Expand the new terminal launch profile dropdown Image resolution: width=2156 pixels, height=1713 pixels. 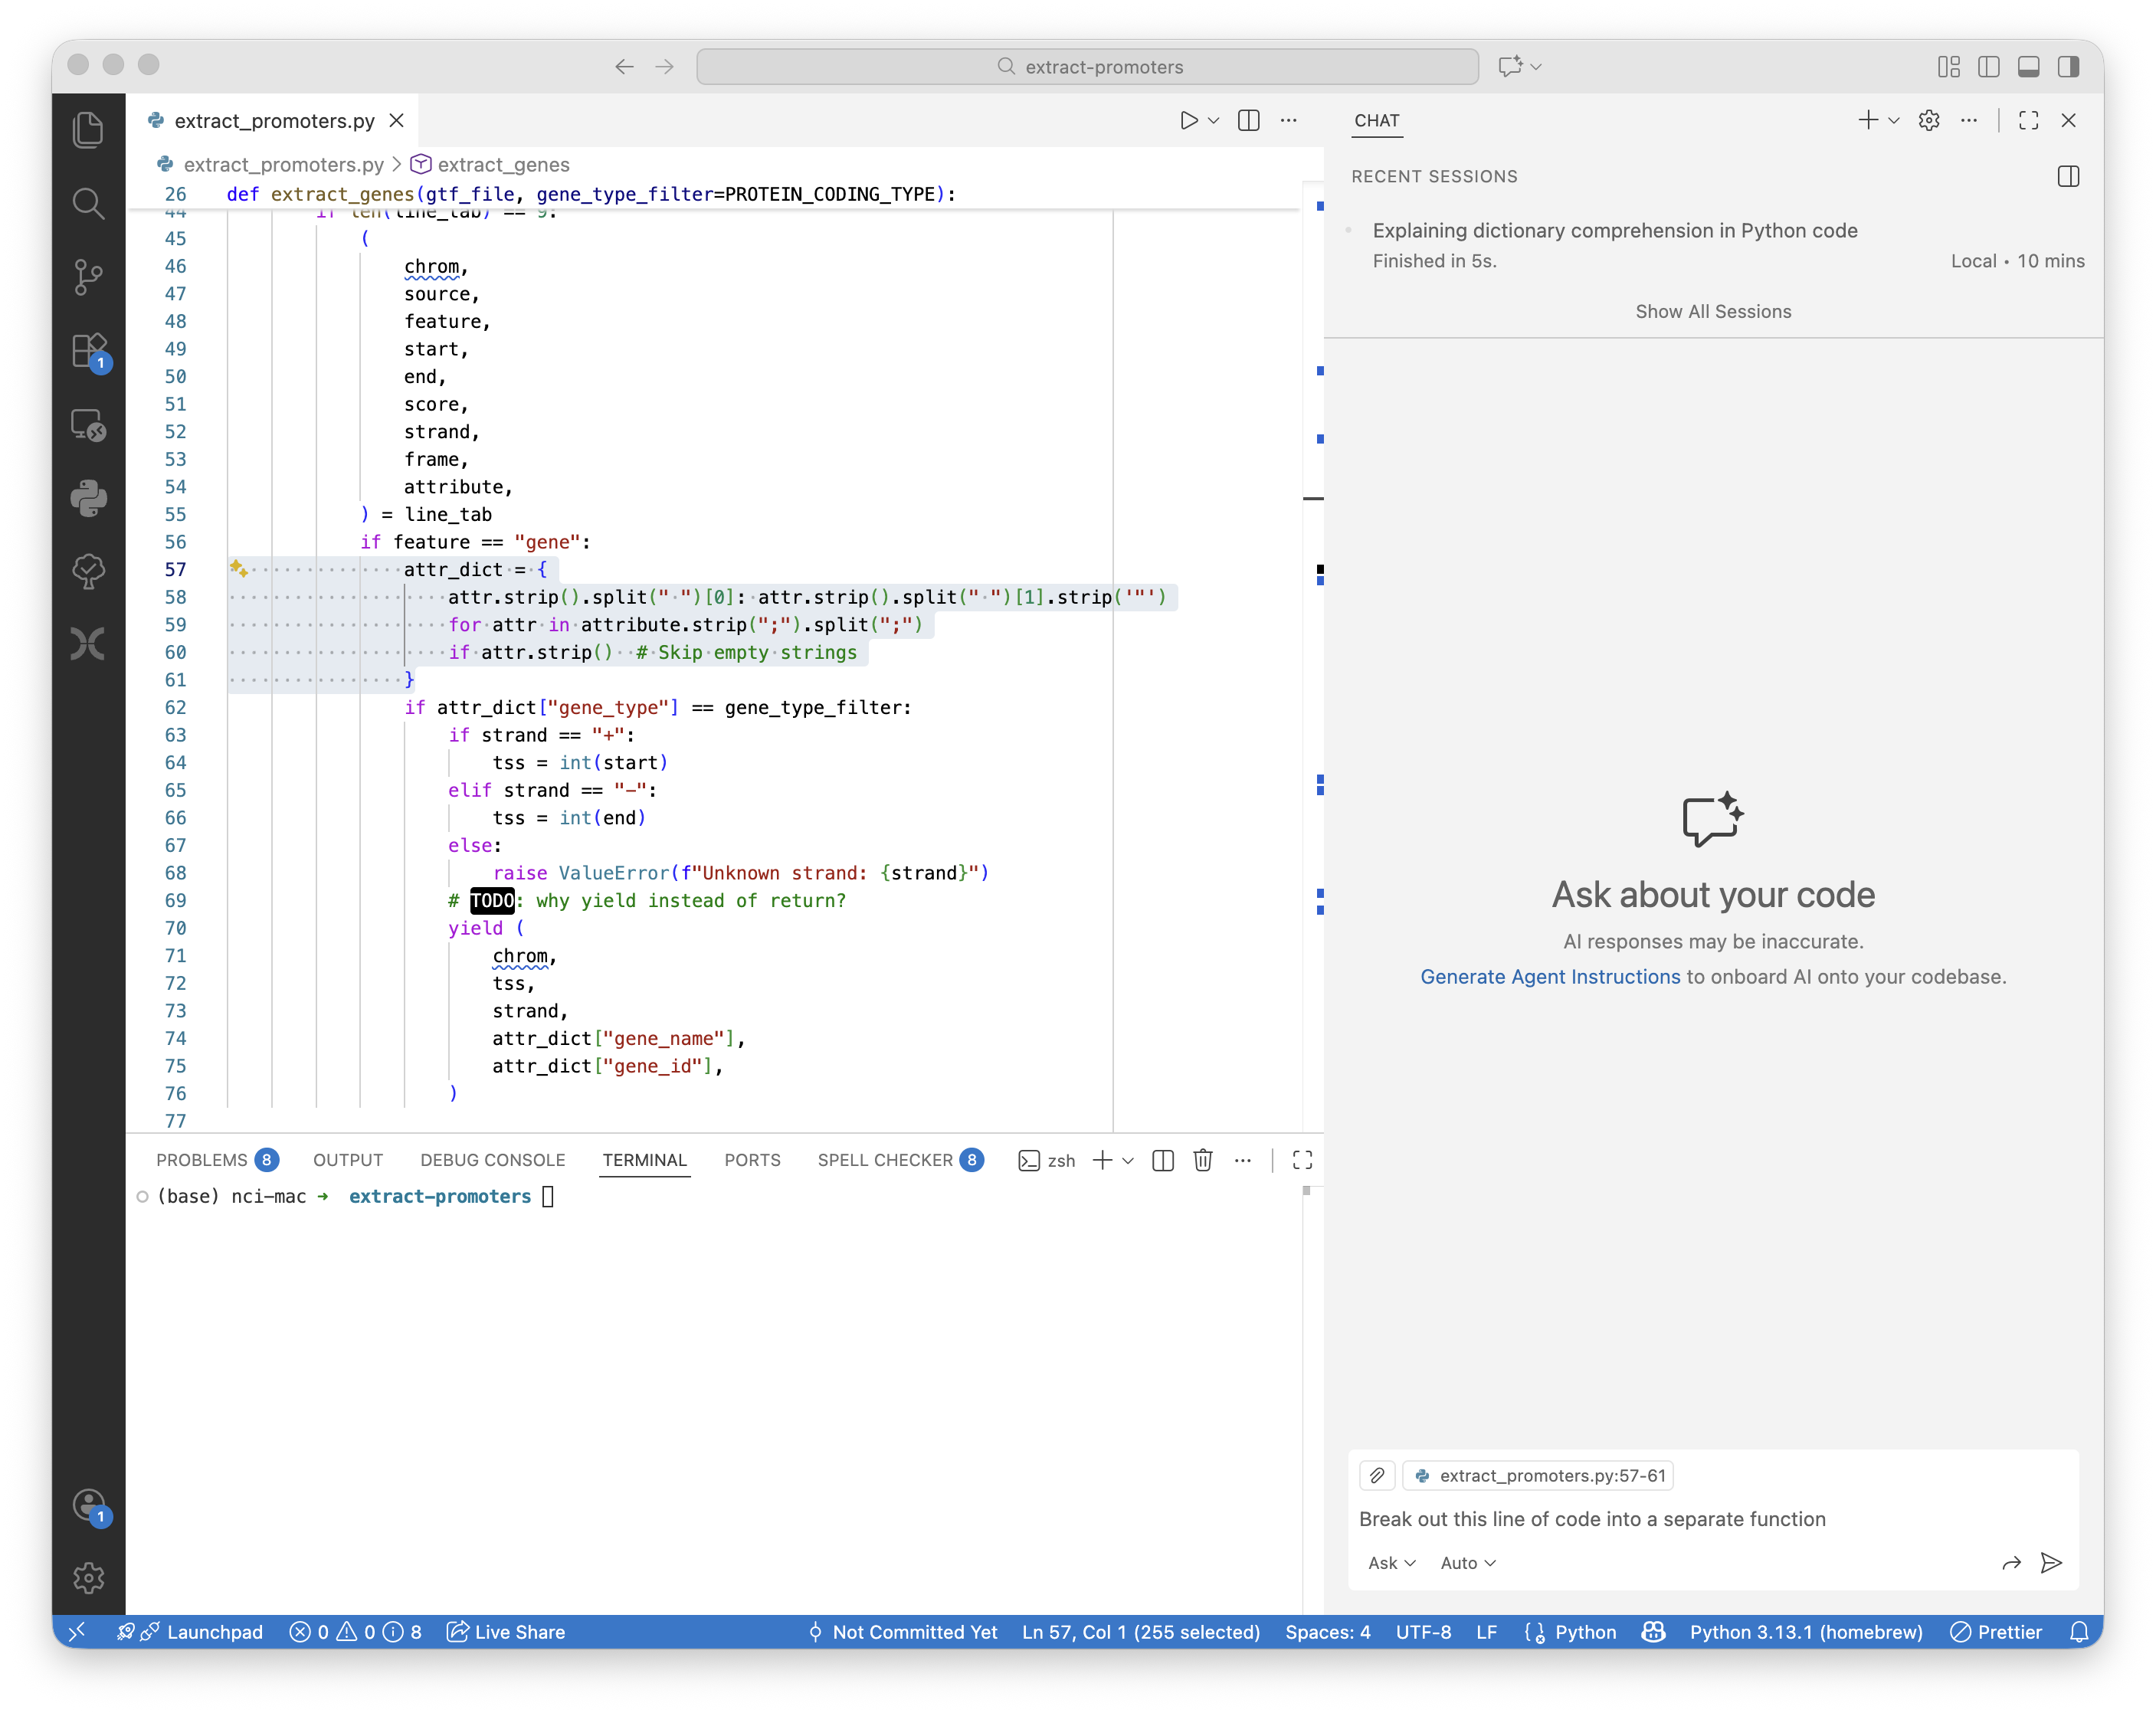point(1128,1160)
